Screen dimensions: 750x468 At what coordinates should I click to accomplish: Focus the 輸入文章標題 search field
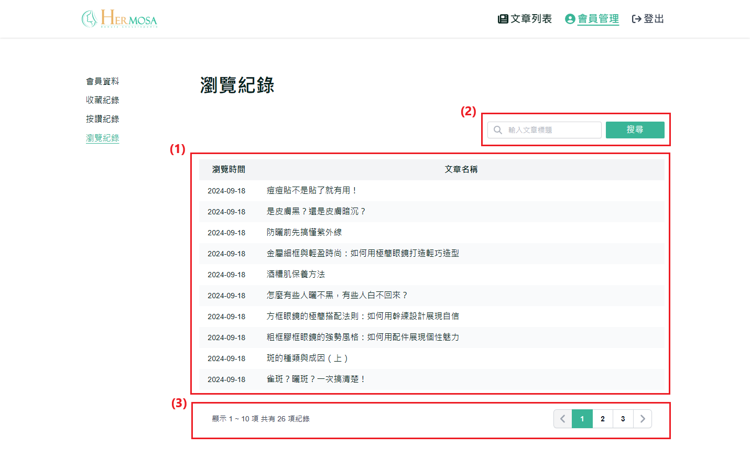click(x=545, y=130)
